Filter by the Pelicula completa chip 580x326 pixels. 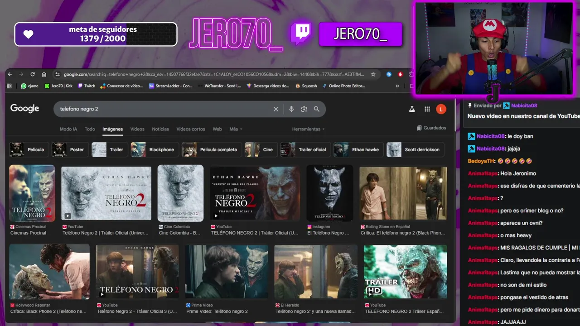click(x=211, y=149)
